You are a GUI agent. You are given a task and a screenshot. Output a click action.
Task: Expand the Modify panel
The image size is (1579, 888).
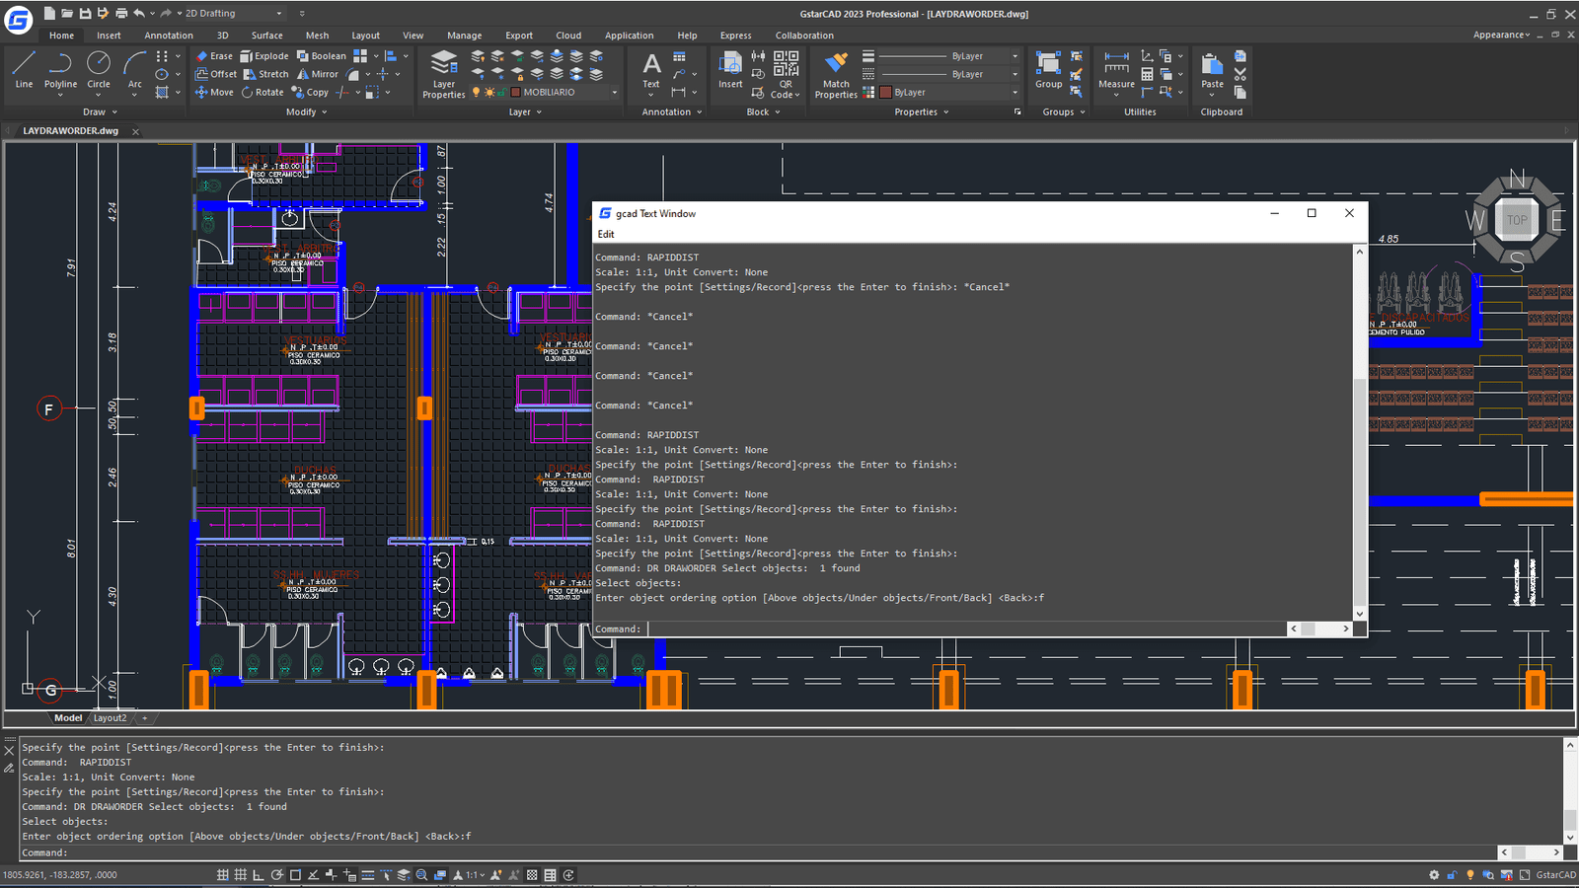[x=306, y=112]
